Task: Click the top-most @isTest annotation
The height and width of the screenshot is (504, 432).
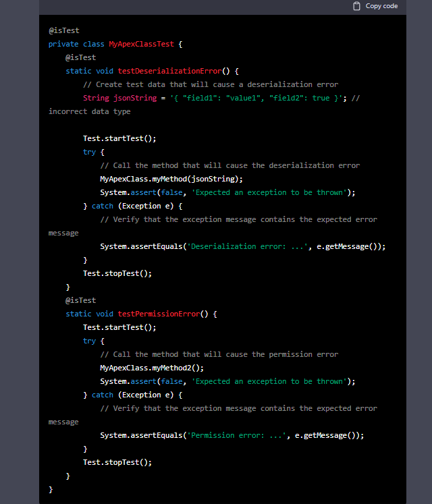Action: (x=63, y=30)
